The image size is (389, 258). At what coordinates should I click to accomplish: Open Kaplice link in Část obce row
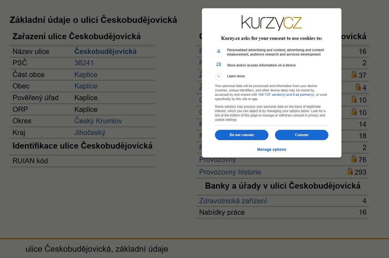pyautogui.click(x=86, y=75)
